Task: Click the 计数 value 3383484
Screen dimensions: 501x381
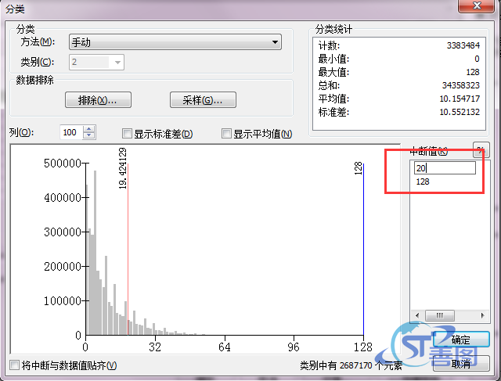Action: 463,45
